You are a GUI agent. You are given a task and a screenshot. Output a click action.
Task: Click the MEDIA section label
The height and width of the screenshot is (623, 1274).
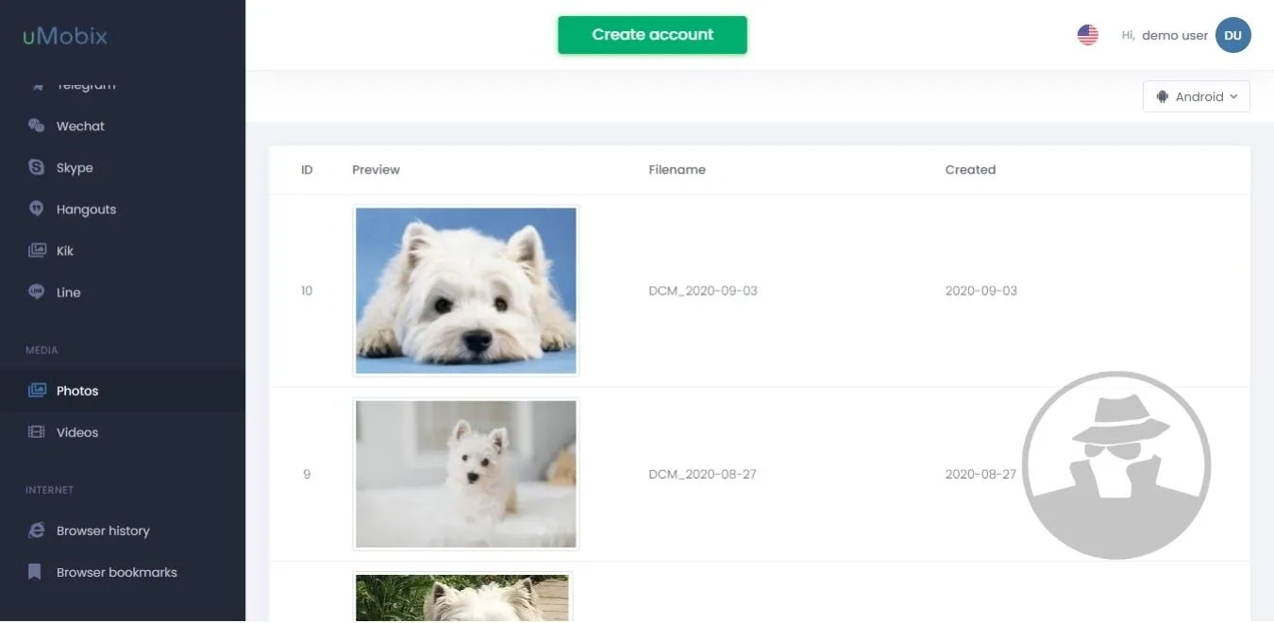pyautogui.click(x=42, y=350)
